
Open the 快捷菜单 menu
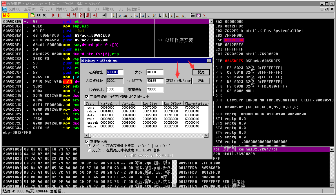click(134, 9)
